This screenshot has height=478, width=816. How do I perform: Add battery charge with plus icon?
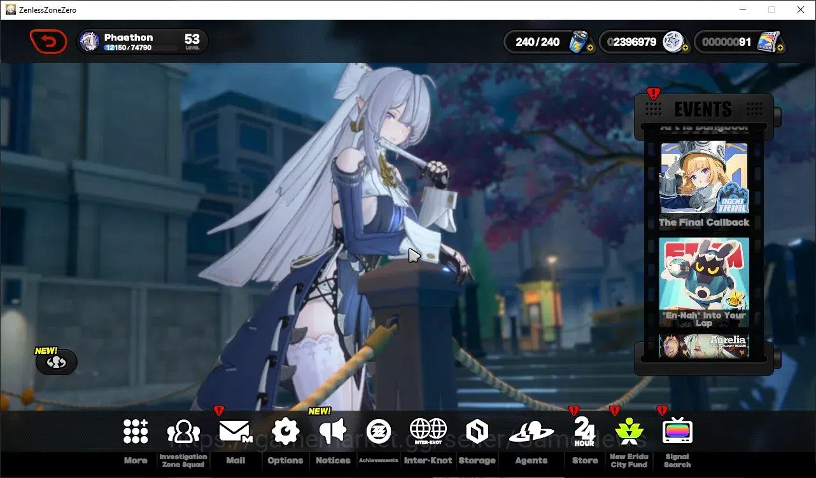click(x=589, y=48)
